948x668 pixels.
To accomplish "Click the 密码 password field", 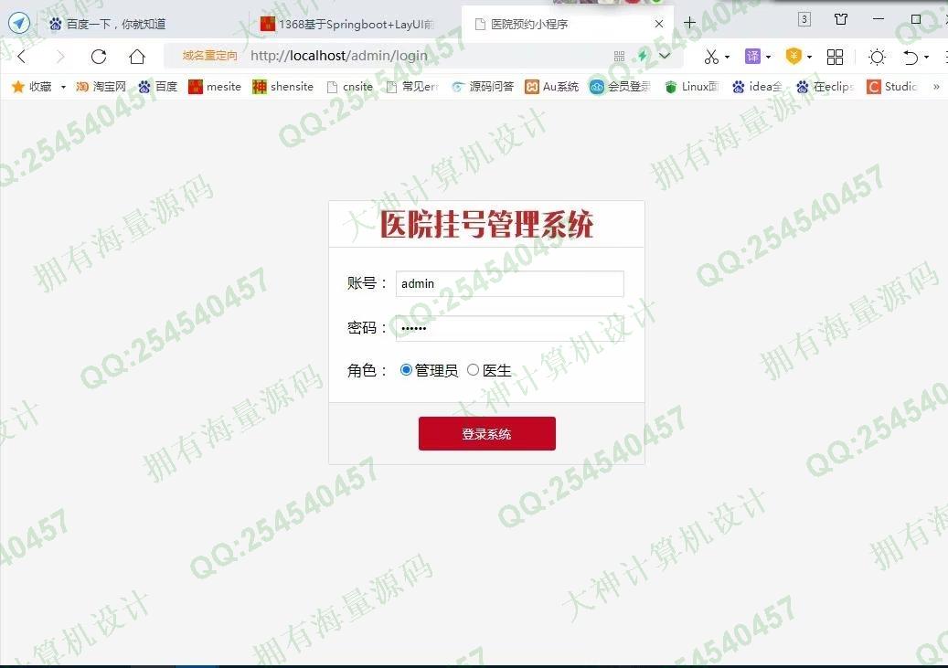I will [510, 328].
